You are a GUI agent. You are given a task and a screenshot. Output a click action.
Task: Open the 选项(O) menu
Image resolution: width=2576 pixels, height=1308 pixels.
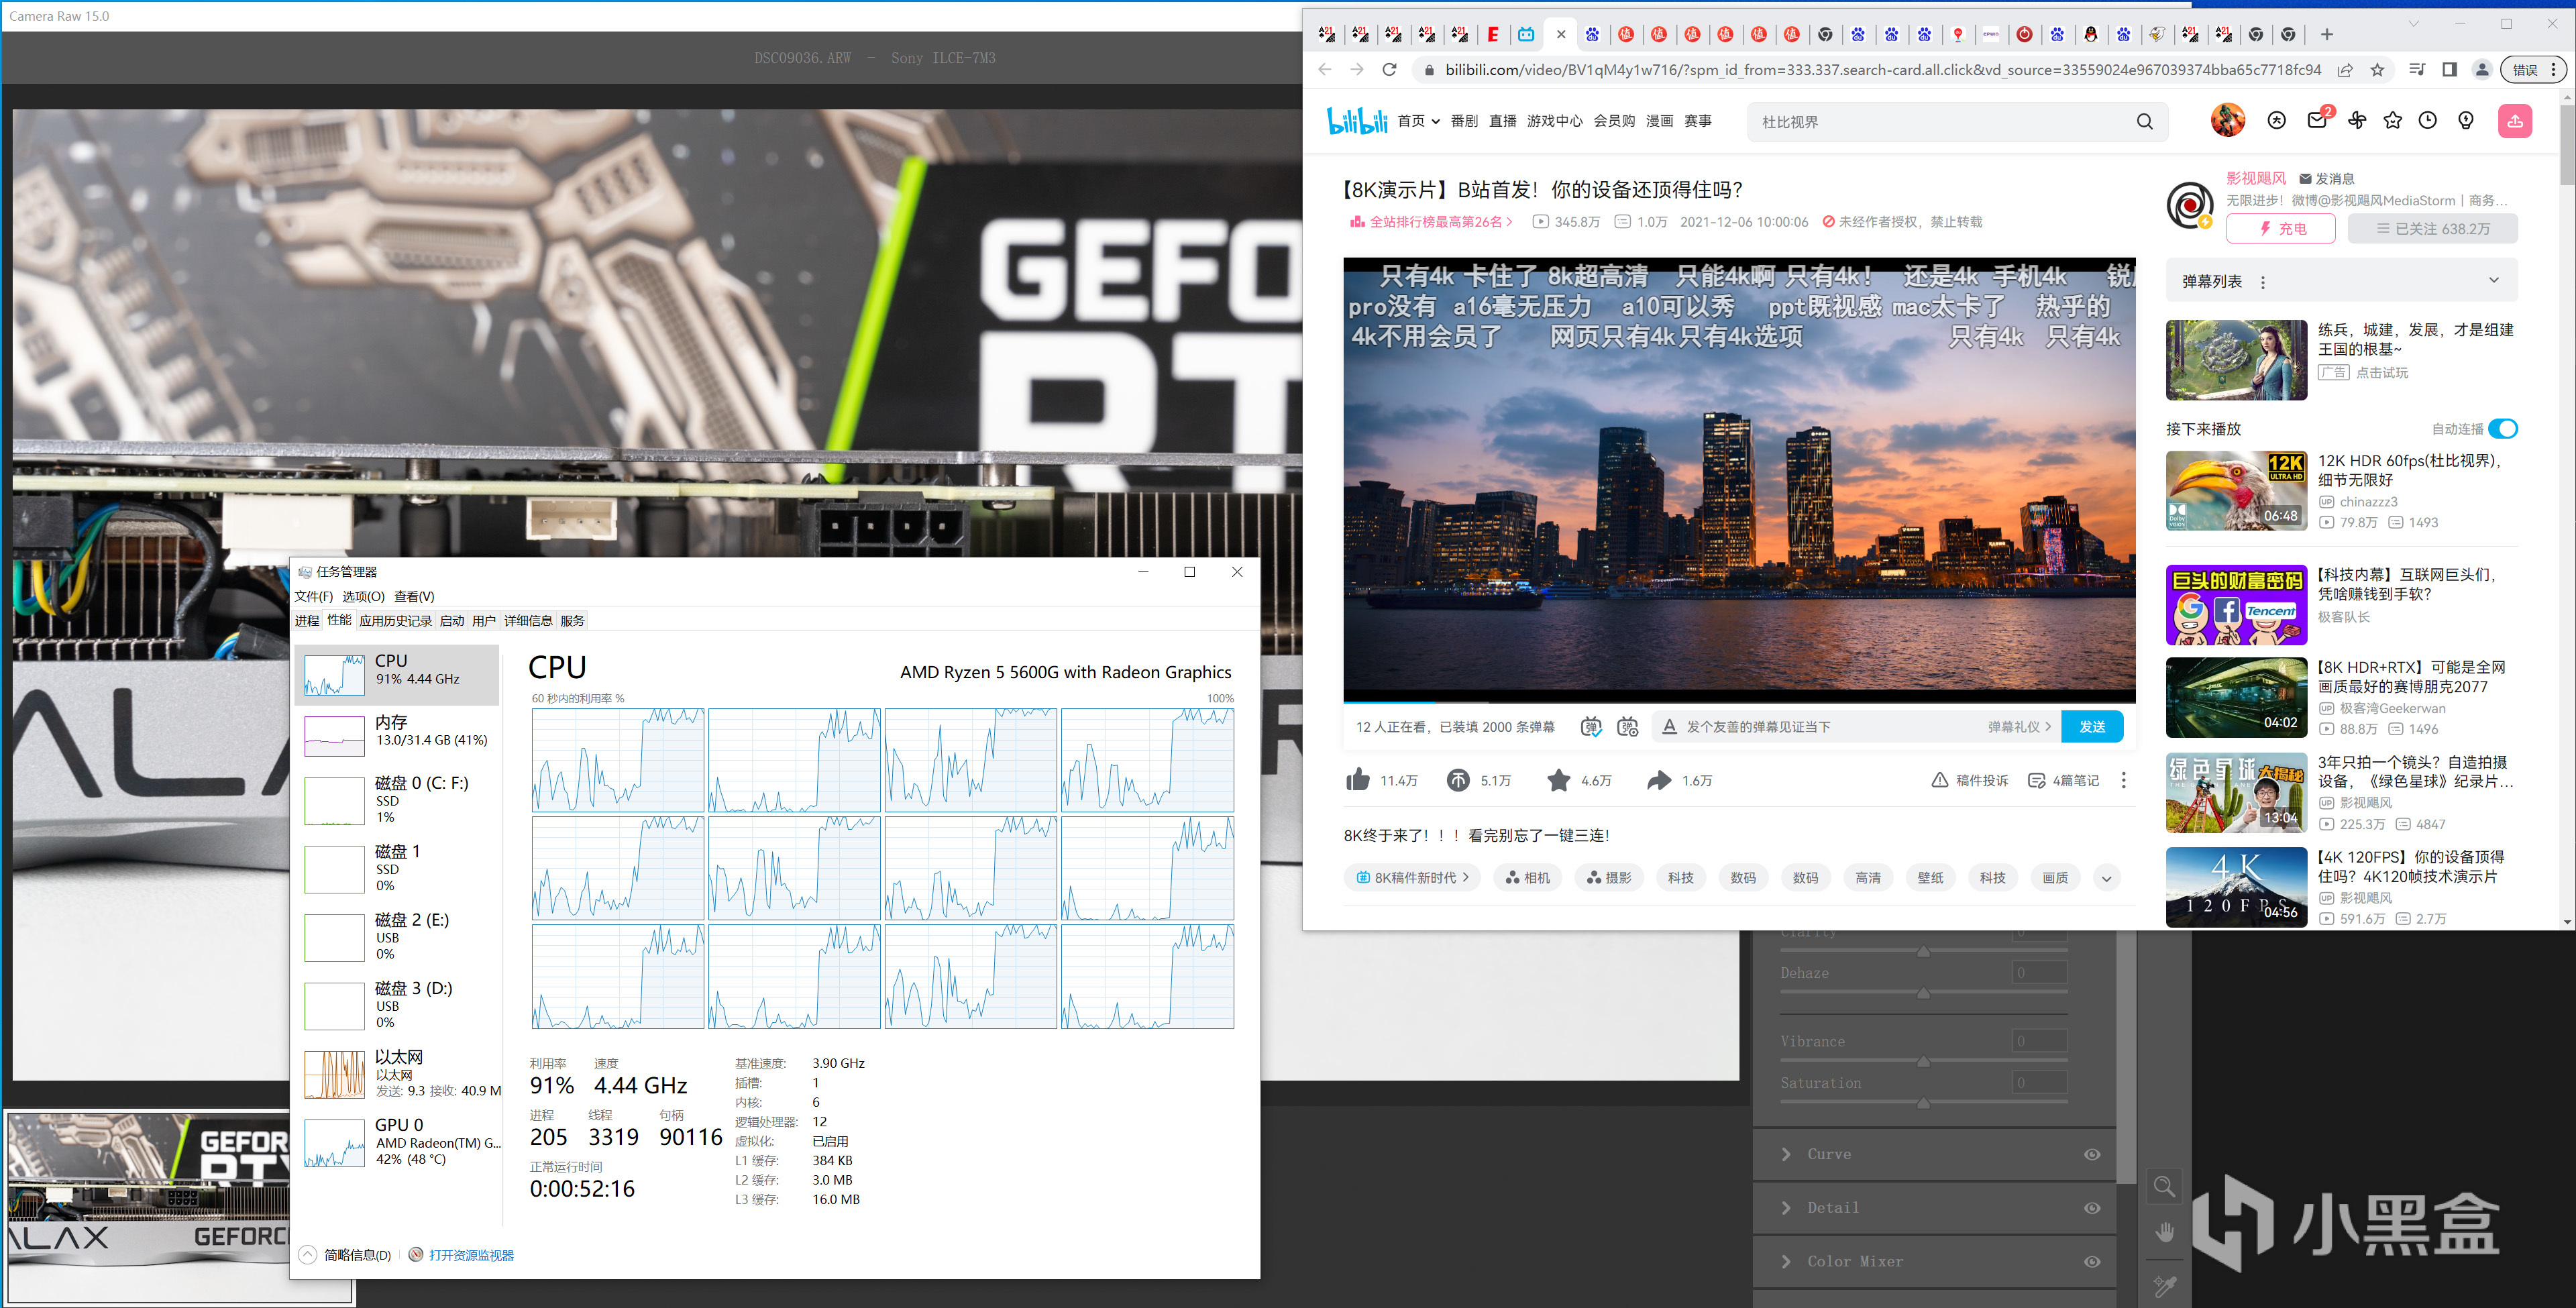click(x=363, y=596)
